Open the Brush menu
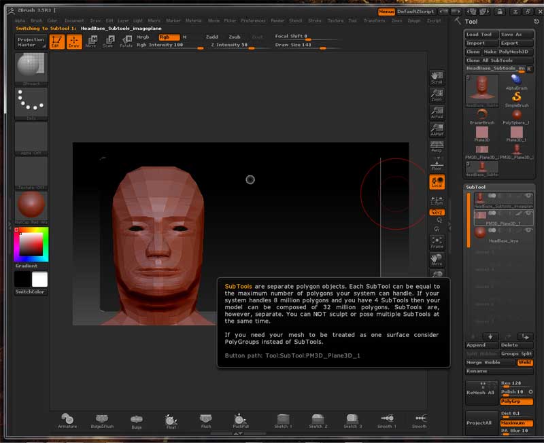The image size is (544, 443). (36, 21)
